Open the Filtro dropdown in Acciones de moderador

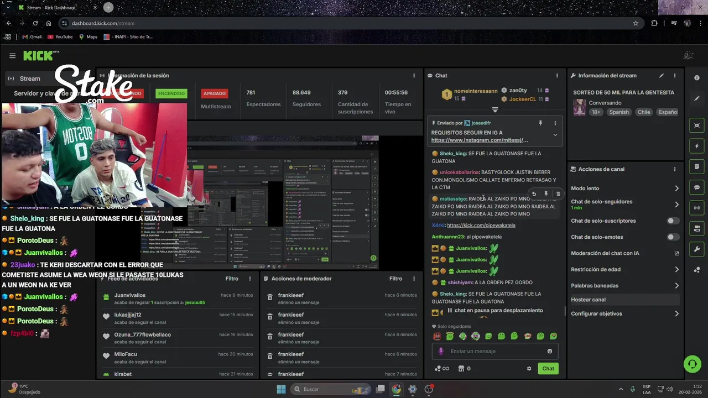[395, 279]
